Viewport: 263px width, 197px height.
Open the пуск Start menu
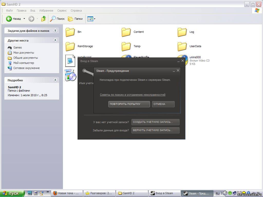(x=12, y=193)
